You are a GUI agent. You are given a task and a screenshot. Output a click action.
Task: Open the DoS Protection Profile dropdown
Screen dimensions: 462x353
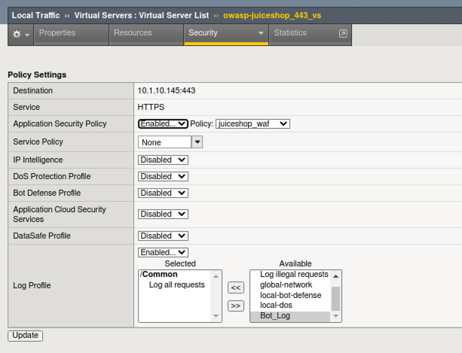pos(163,176)
